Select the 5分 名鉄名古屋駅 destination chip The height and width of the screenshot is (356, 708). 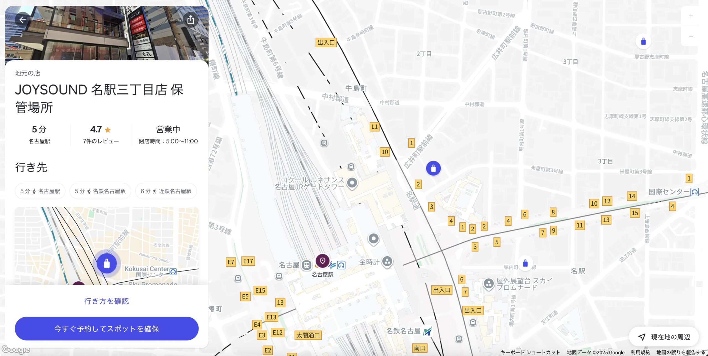[100, 191]
